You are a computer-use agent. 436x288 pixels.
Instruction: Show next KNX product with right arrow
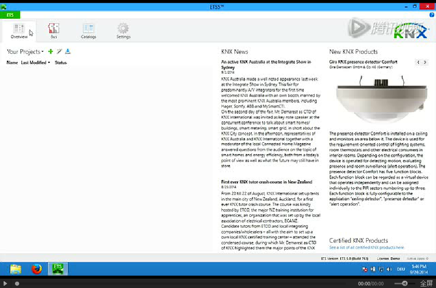[425, 62]
